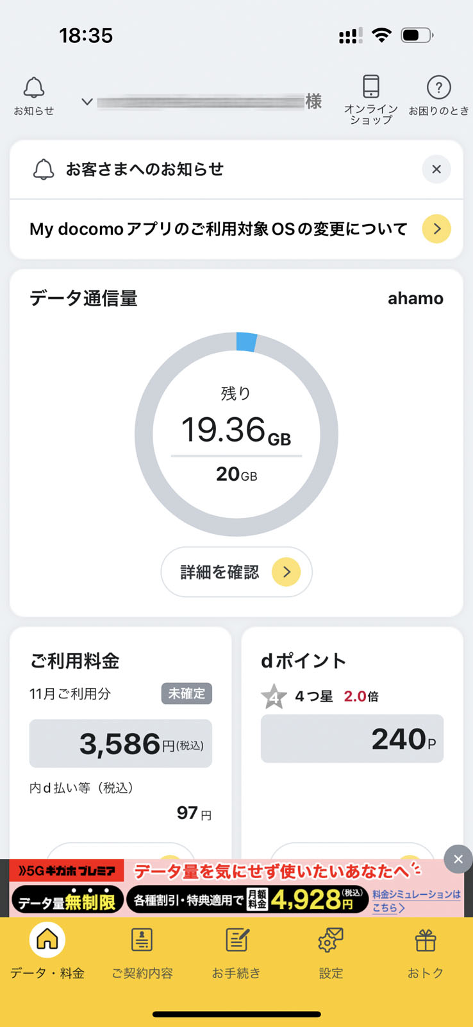Open the 料金シミュレーションはこちら link
This screenshot has height=1027, width=473.
pyautogui.click(x=416, y=901)
